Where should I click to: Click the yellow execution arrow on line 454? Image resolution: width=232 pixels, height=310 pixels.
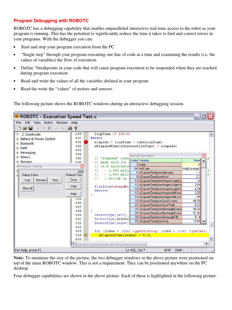click(x=86, y=235)
